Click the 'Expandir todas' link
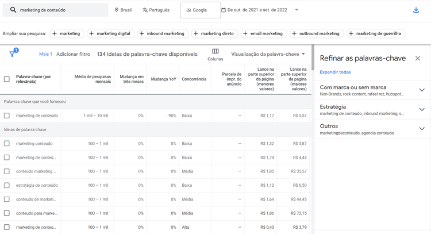This screenshot has height=234, width=431. coord(335,72)
